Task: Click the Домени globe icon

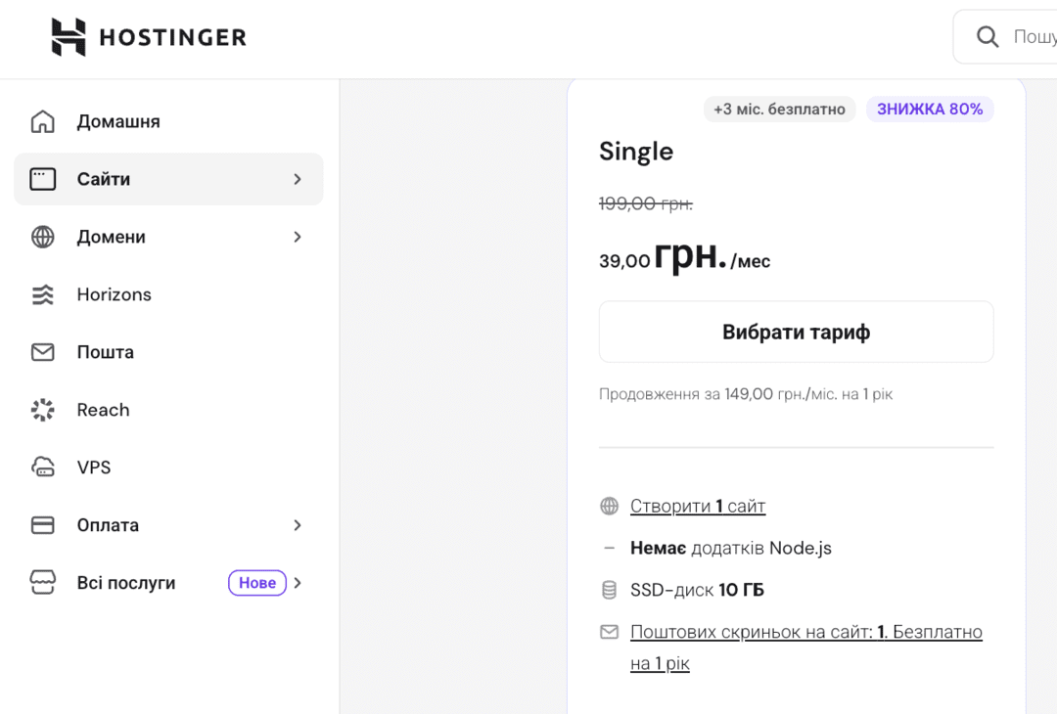Action: 43,237
